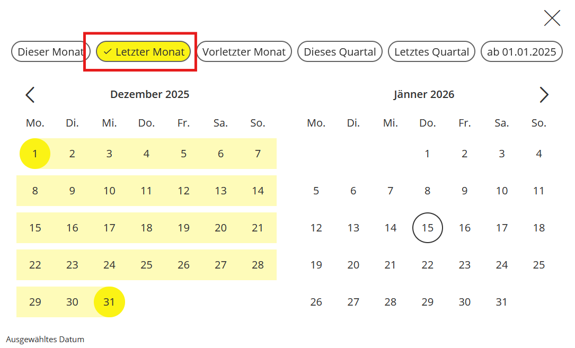The width and height of the screenshot is (575, 348).
Task: Close the date picker dialog
Action: tap(552, 18)
